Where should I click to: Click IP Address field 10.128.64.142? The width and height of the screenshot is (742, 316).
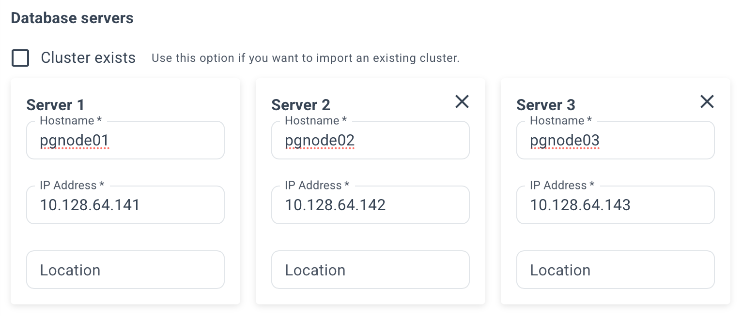coord(371,205)
